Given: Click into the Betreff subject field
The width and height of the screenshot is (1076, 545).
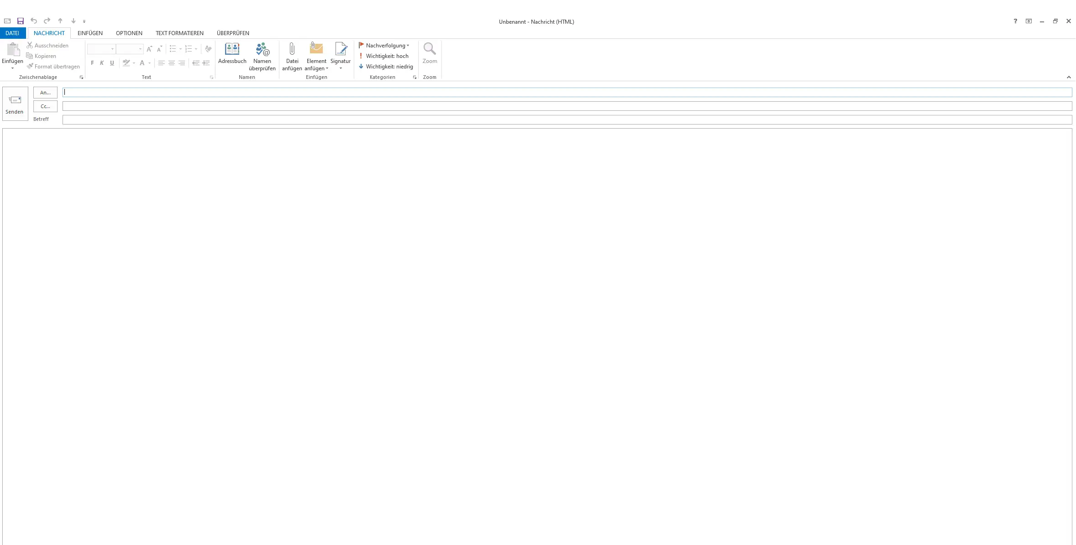Looking at the screenshot, I should click(566, 119).
